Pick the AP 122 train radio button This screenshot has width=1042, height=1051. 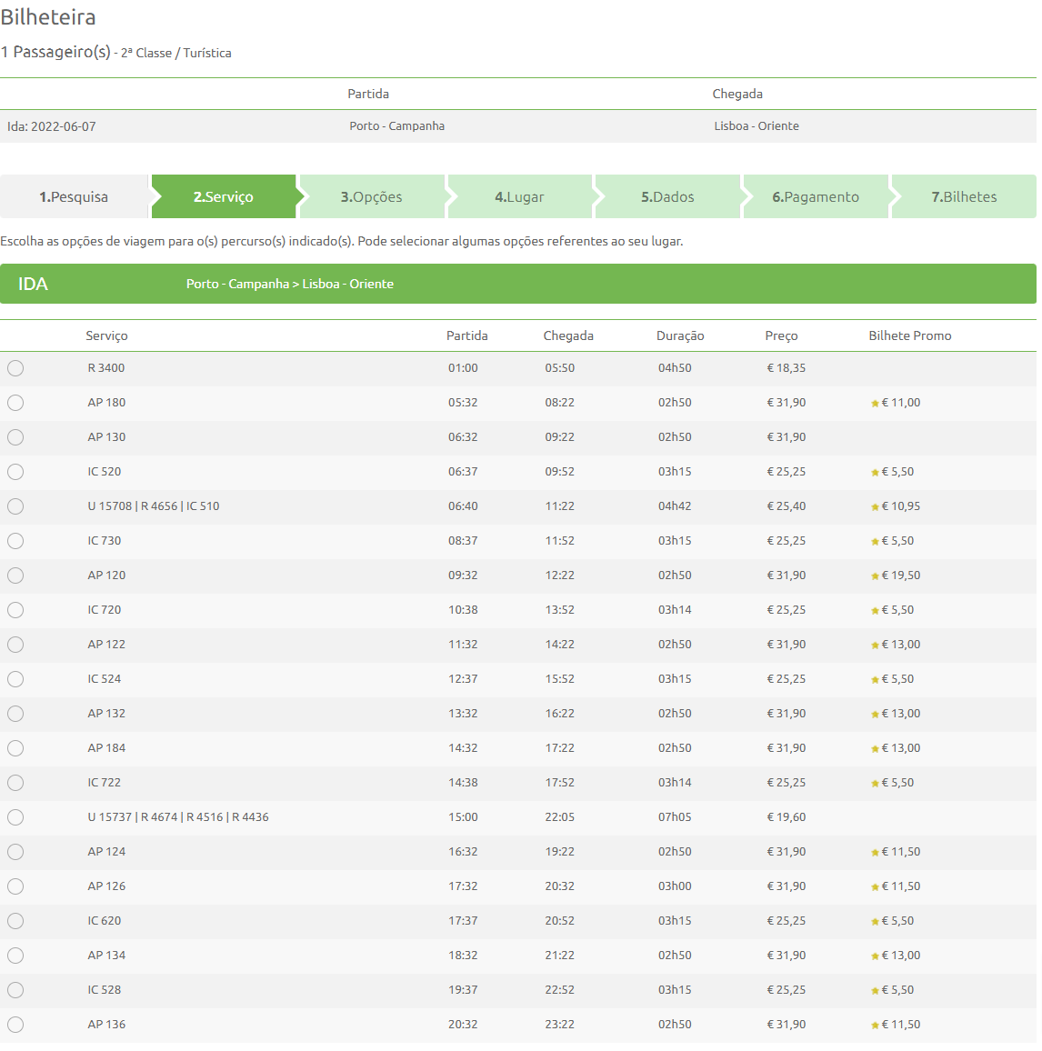click(x=15, y=645)
